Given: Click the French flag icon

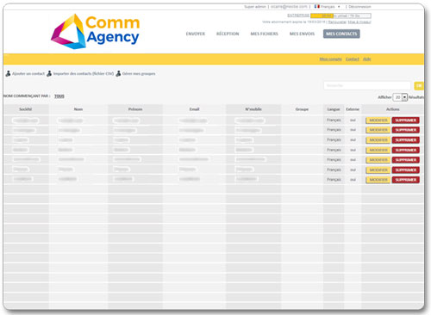Looking at the screenshot, I should point(317,6).
